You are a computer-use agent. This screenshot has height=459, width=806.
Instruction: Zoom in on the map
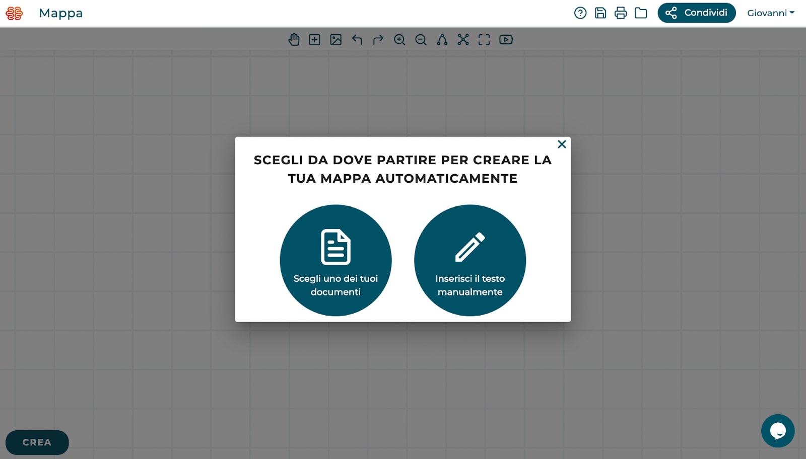(399, 40)
